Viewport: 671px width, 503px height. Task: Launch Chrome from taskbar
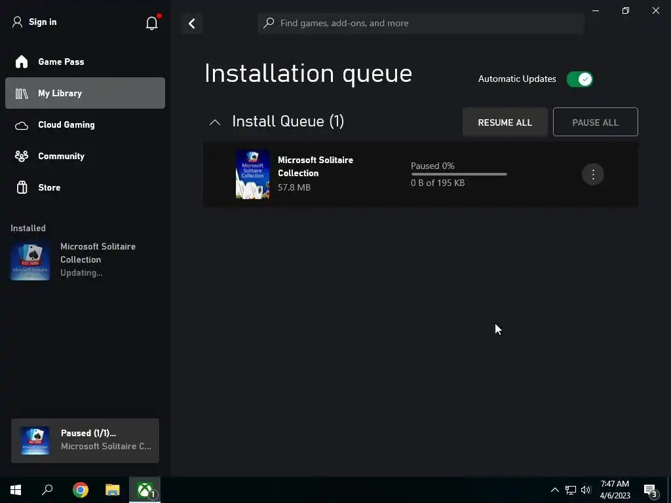81,490
